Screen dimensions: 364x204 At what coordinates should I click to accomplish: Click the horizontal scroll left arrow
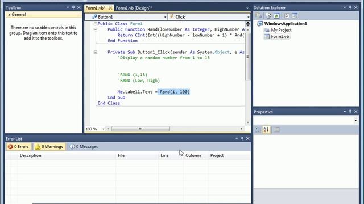(109, 129)
